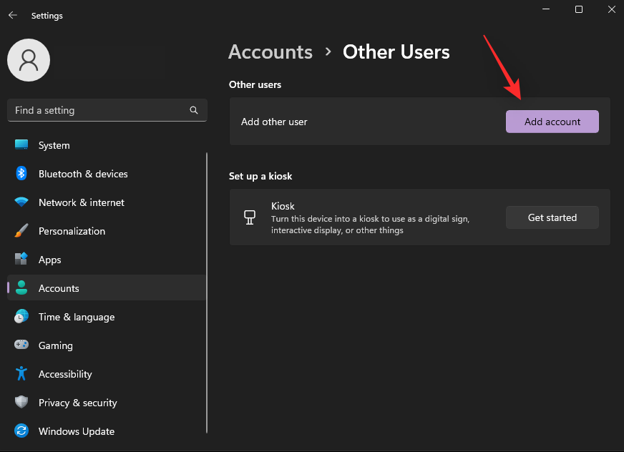Click the Windows Update icon

click(21, 431)
